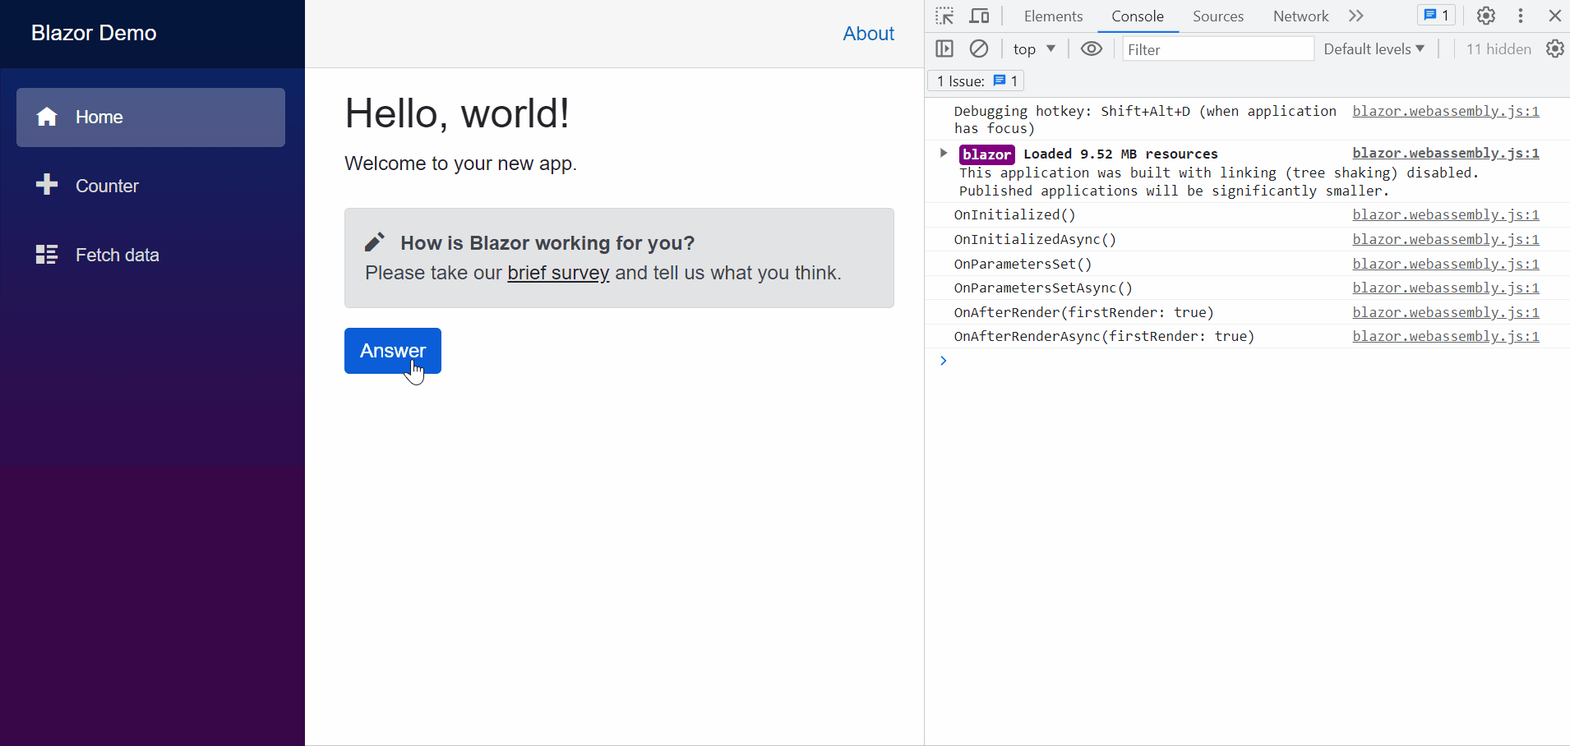Create a live expression with the eye icon
Image resolution: width=1570 pixels, height=746 pixels.
point(1092,48)
